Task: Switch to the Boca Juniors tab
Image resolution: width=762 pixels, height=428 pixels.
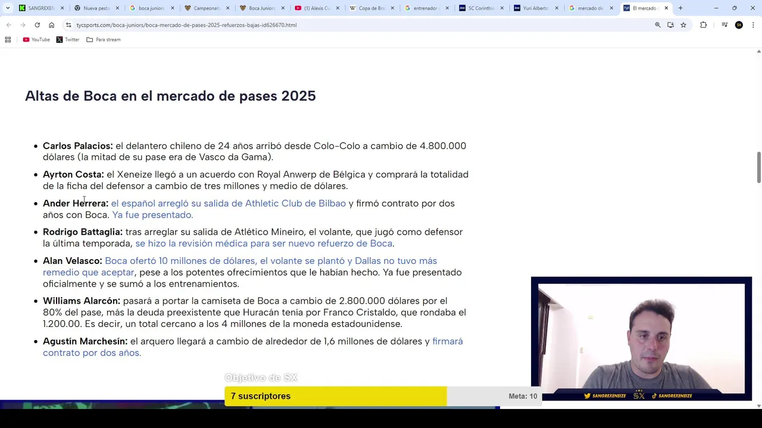Action: (x=260, y=8)
